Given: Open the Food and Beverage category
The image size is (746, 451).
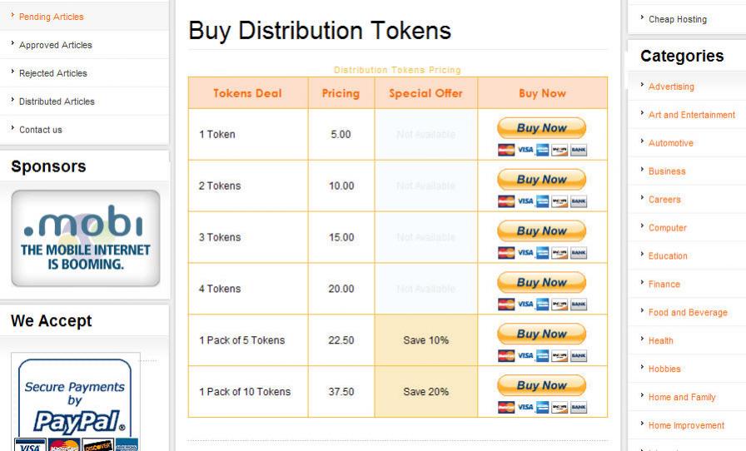Looking at the screenshot, I should coord(688,313).
